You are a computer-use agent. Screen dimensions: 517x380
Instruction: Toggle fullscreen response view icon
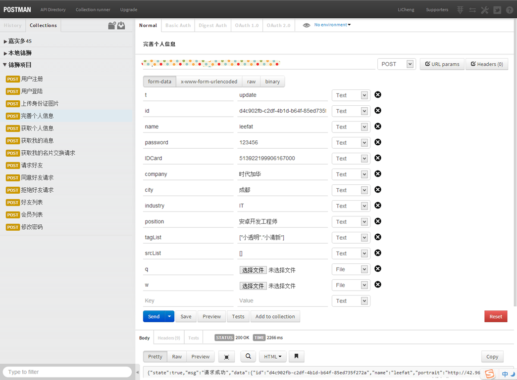227,356
